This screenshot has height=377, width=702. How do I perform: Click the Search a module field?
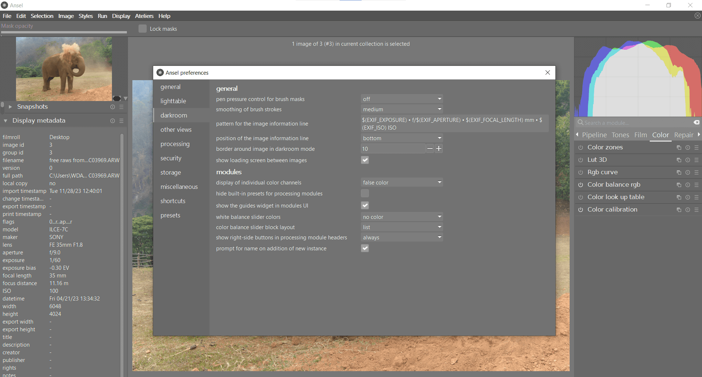(638, 123)
